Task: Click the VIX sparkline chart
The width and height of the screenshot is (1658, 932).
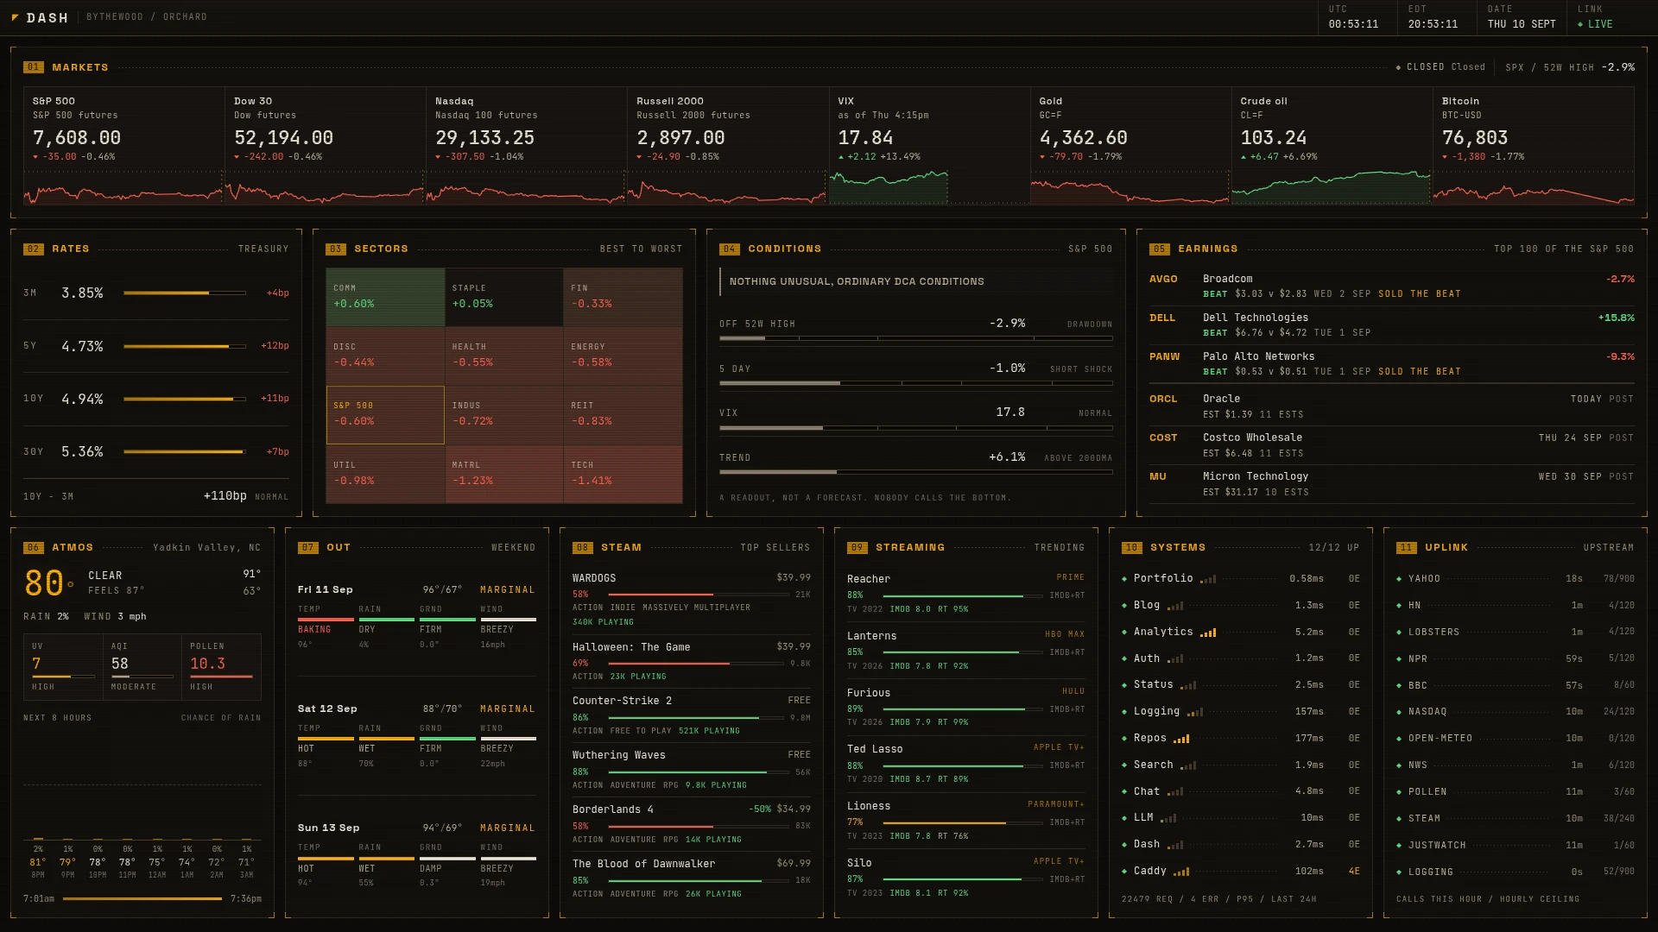Action: pyautogui.click(x=889, y=187)
